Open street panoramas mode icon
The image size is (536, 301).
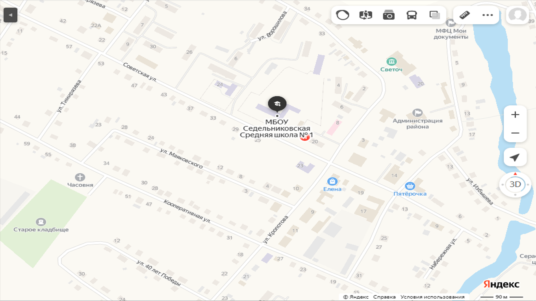click(365, 15)
